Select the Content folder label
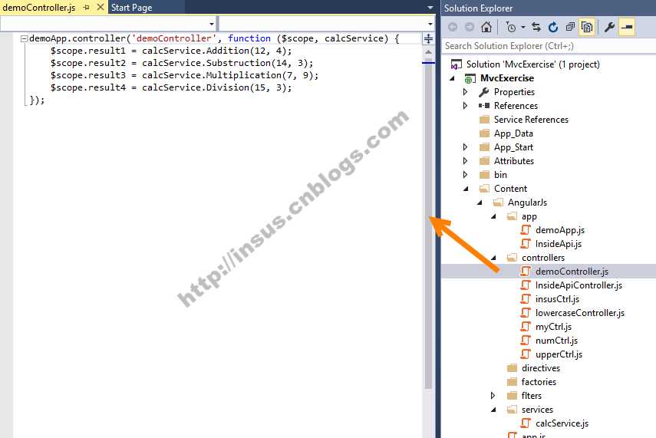 coord(510,189)
